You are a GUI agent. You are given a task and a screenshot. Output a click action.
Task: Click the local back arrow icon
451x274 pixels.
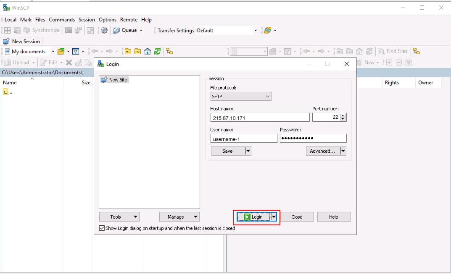tap(95, 52)
